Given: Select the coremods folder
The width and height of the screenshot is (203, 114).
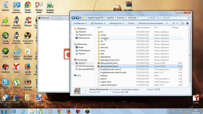Looking at the screenshot, I should click(140, 38).
